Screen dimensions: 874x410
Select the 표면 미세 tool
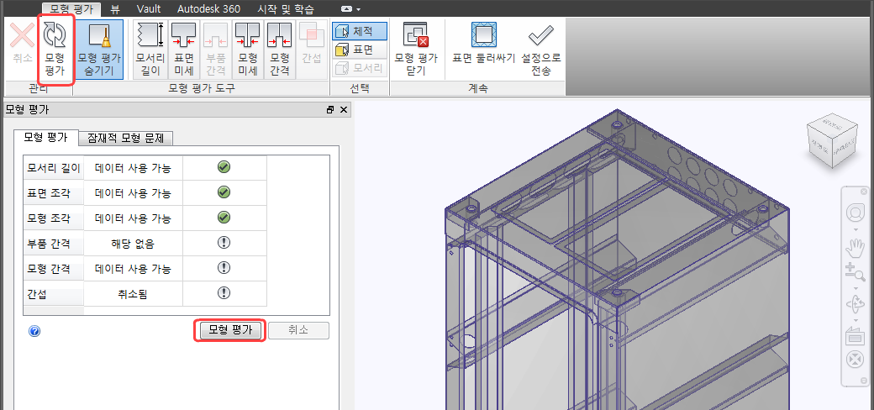183,49
